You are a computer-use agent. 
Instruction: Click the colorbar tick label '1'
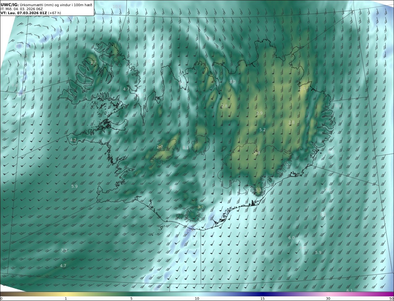click(66, 299)
